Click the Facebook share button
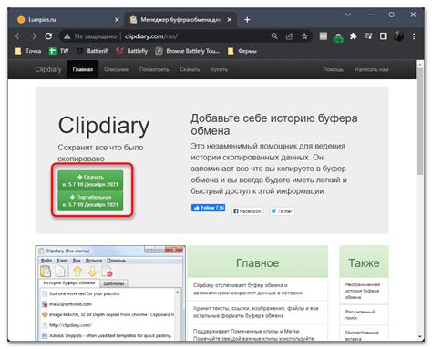Viewport: 432px width, 349px height. point(247,211)
